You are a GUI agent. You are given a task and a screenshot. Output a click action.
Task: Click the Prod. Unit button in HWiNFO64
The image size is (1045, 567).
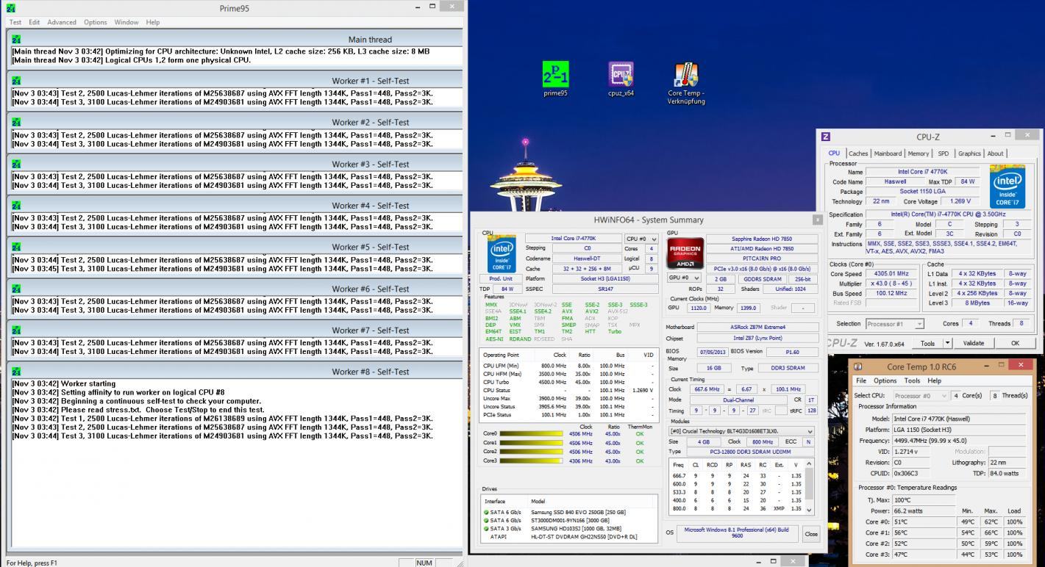pos(501,278)
